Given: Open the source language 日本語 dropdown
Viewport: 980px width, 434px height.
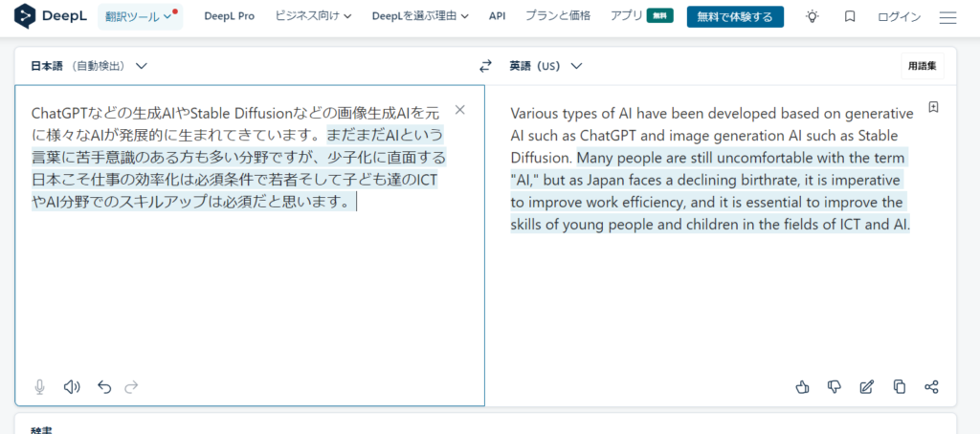Looking at the screenshot, I should coord(89,66).
